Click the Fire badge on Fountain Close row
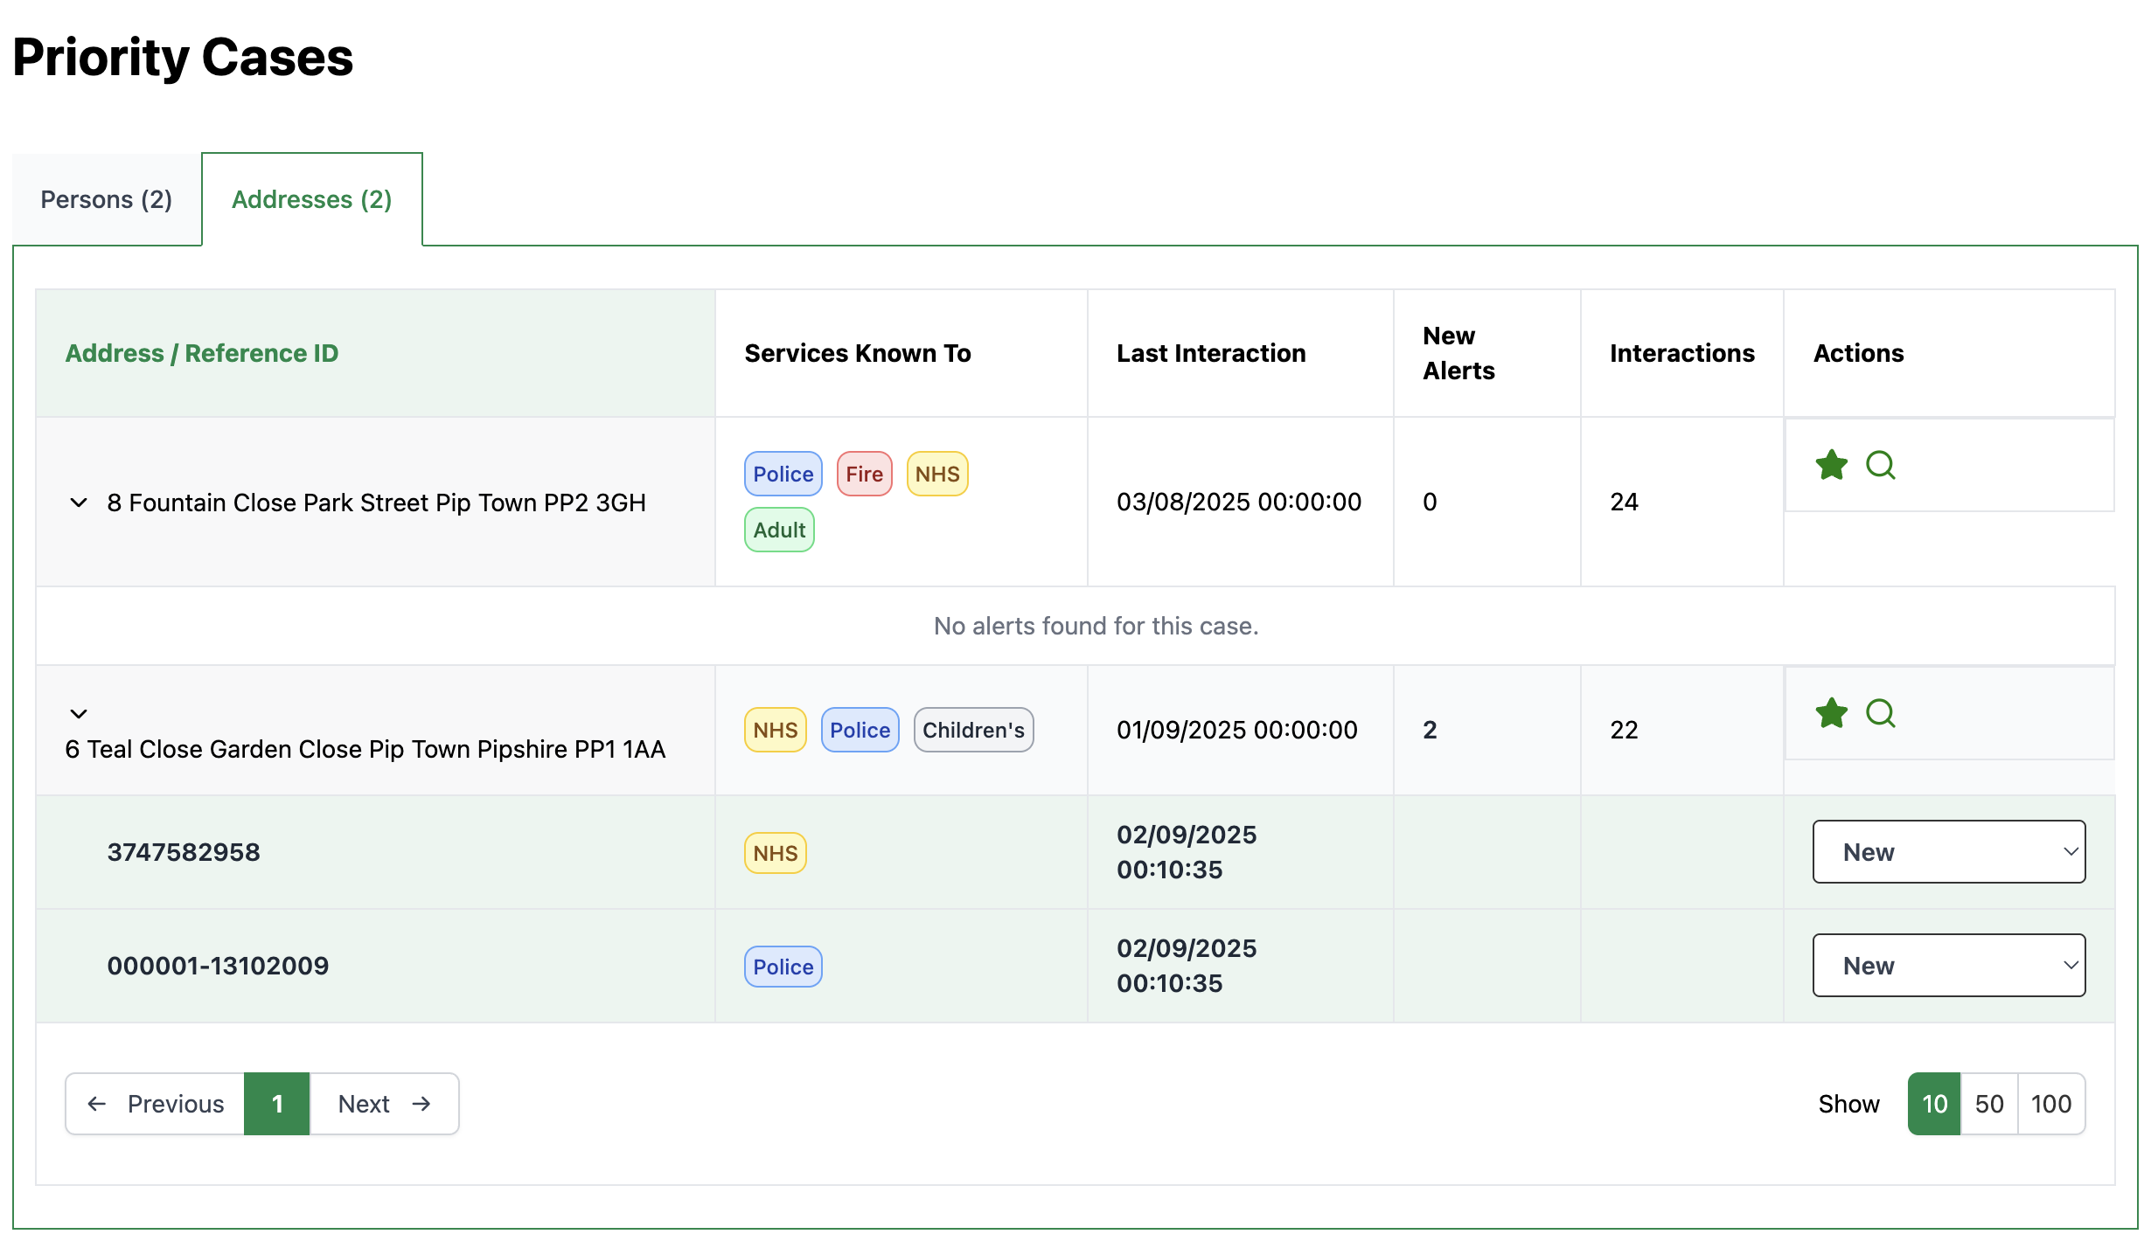 pos(864,474)
